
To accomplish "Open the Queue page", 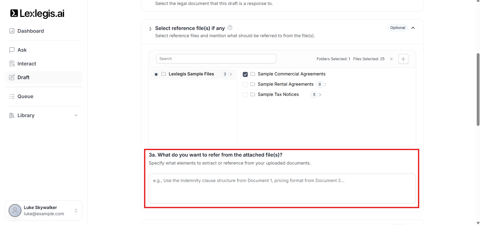I will 25,96.
